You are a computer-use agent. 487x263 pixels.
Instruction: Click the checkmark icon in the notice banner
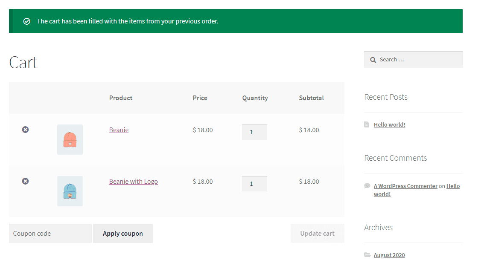[26, 21]
